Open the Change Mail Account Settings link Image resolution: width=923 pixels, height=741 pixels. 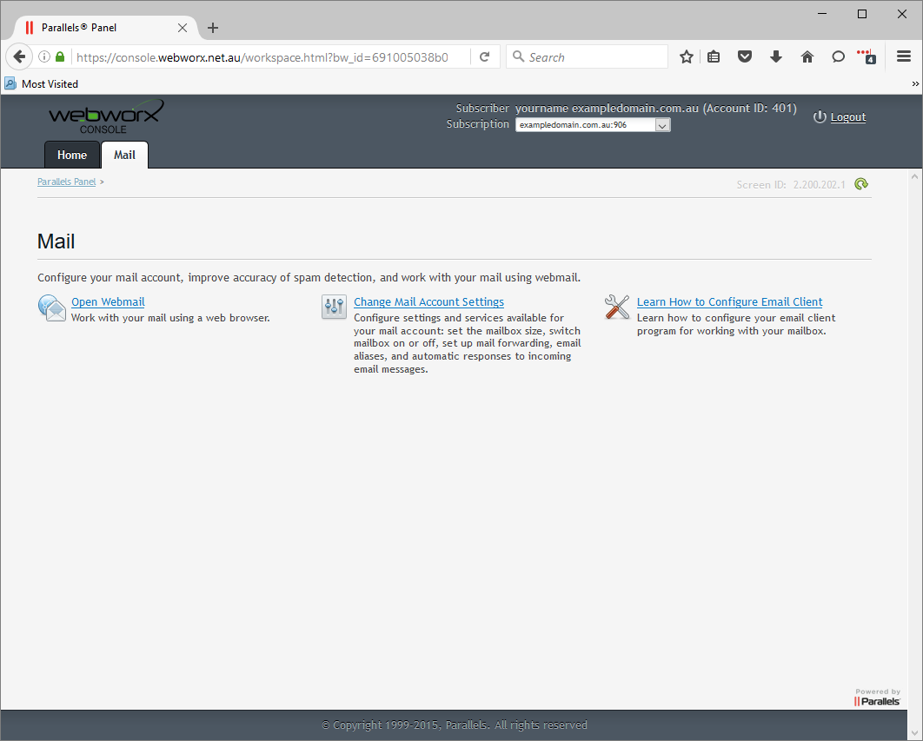point(428,302)
